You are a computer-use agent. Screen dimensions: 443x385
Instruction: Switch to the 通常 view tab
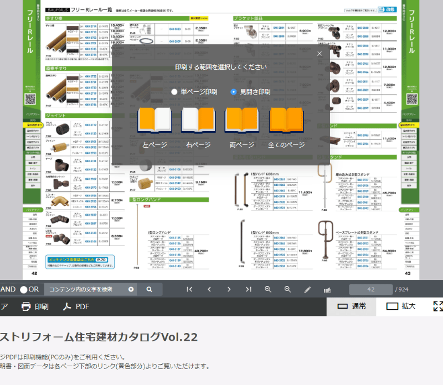[x=359, y=305]
